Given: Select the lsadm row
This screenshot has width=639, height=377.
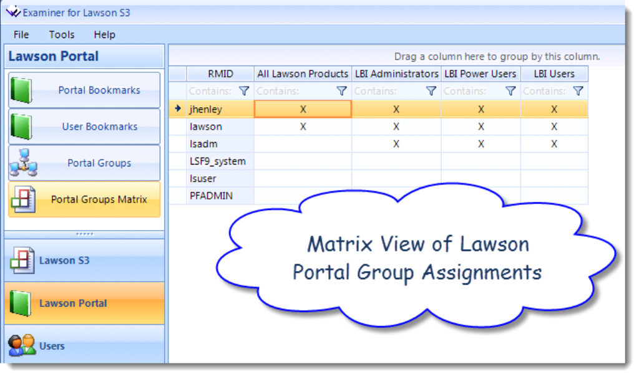Looking at the screenshot, I should (x=379, y=144).
